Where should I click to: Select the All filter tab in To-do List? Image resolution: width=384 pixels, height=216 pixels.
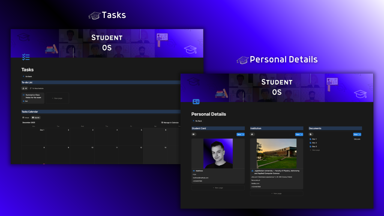pos(24,88)
